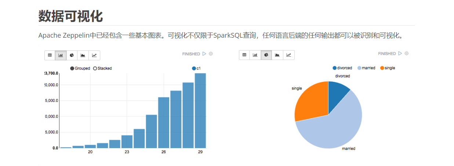This screenshot has height=166, width=454.
Task: Select area chart icon in left chart toolbar
Action: point(83,55)
